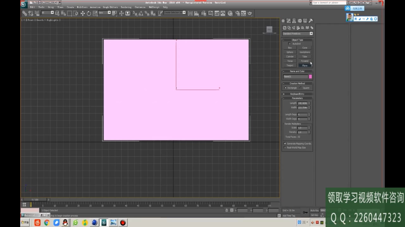Viewport: 405px width, 227px height.
Task: Activate the Select and Move tool
Action: click(83, 13)
